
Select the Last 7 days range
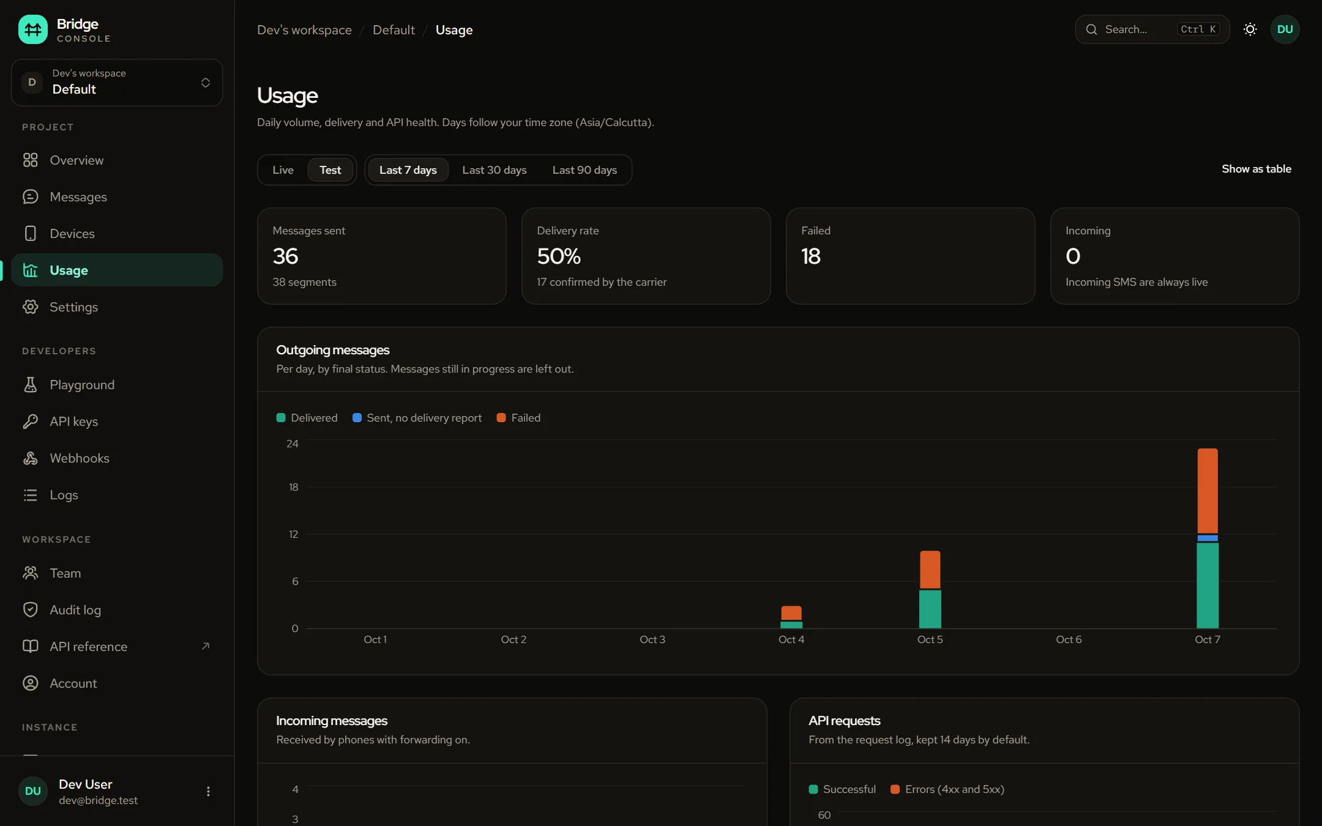click(408, 170)
